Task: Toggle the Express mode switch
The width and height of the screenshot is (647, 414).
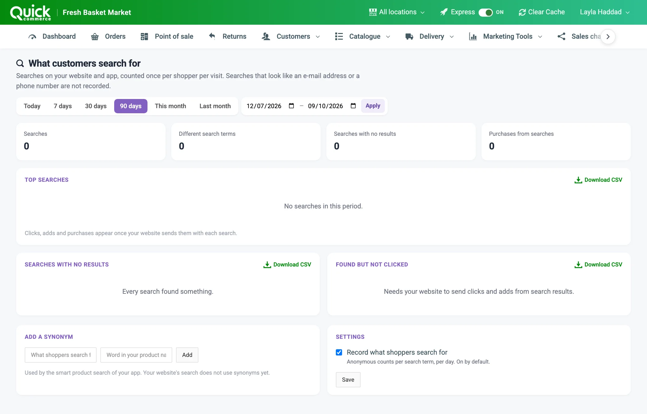Action: (x=485, y=12)
